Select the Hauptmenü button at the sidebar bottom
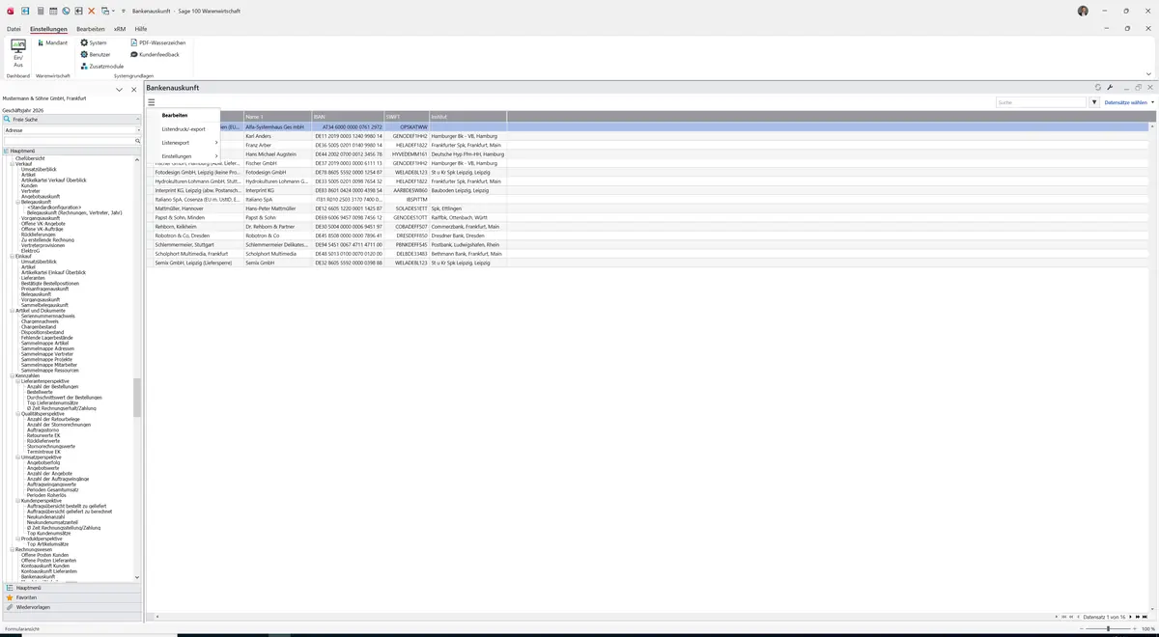The height and width of the screenshot is (637, 1159). pos(71,588)
